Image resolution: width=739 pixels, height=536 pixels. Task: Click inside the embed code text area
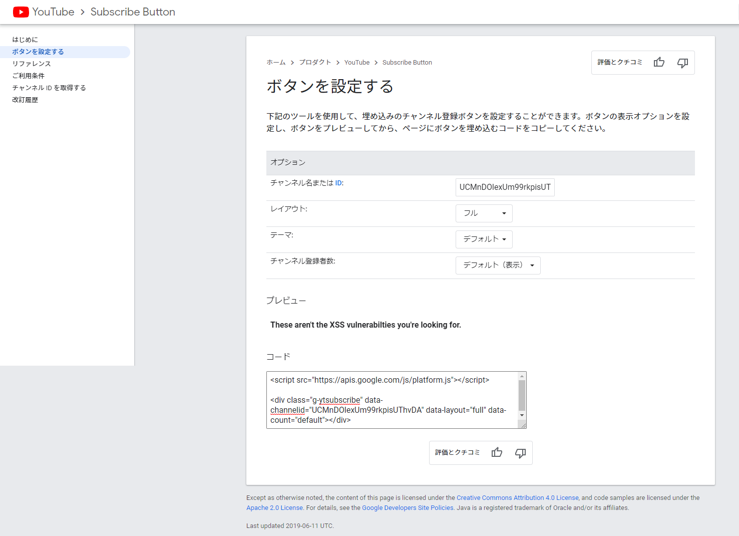pos(391,400)
